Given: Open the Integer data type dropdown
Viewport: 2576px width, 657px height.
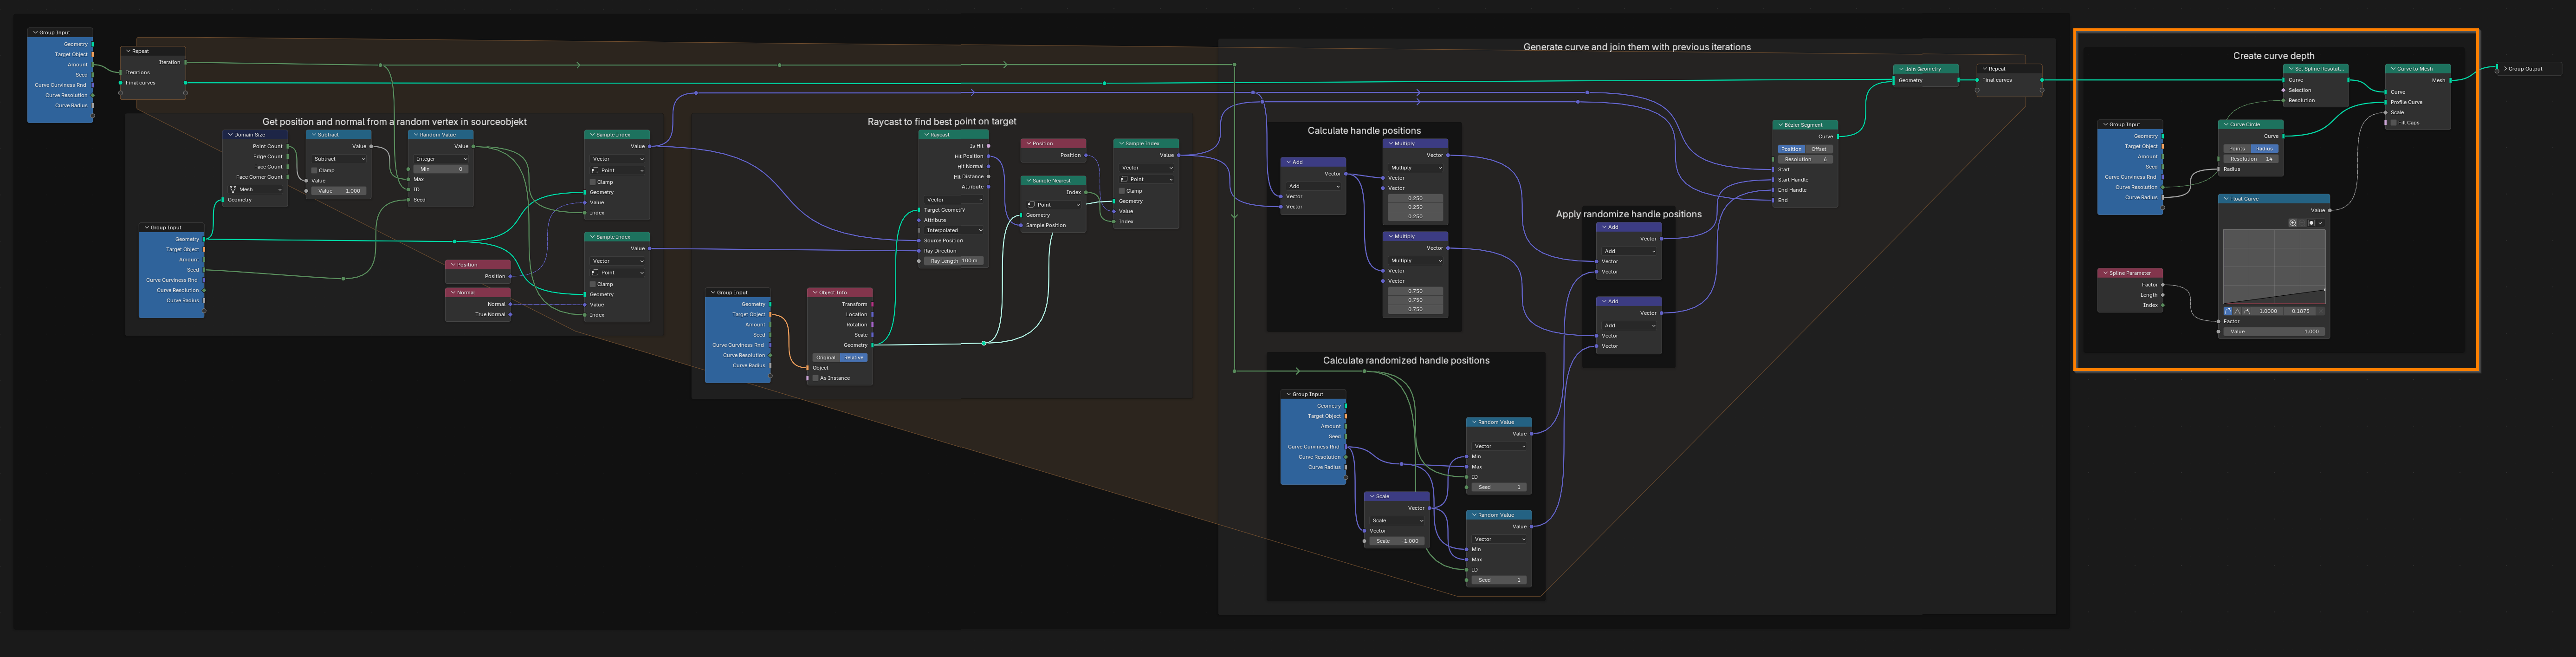Looking at the screenshot, I should coord(441,159).
